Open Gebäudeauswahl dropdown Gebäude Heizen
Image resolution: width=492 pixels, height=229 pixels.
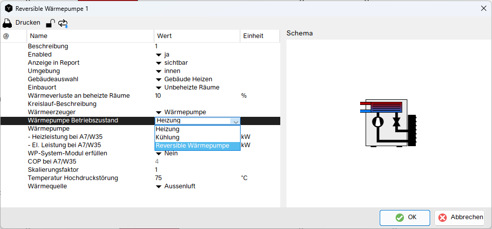pyautogui.click(x=159, y=79)
